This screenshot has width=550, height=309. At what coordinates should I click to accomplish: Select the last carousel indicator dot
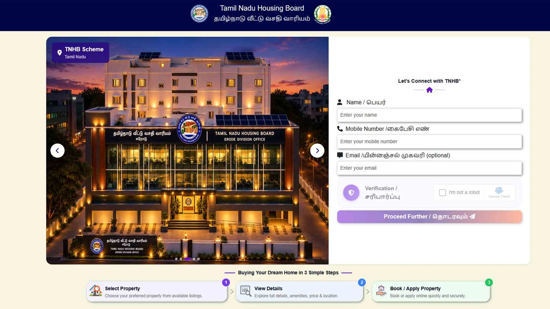pyautogui.click(x=199, y=259)
